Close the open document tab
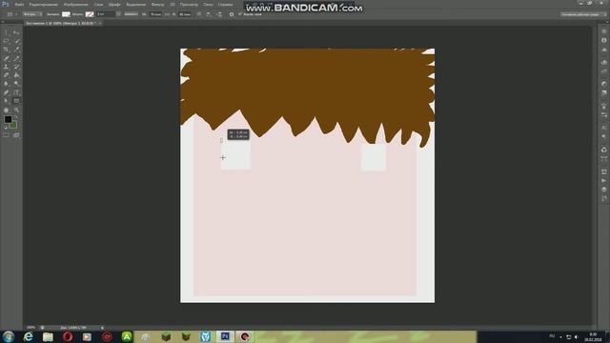 [100, 23]
